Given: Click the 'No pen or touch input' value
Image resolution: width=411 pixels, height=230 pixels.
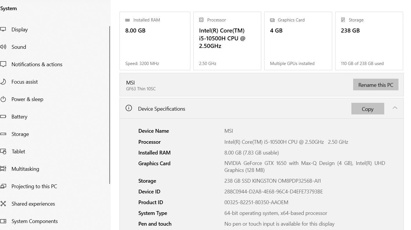Looking at the screenshot, I should pos(279,224).
